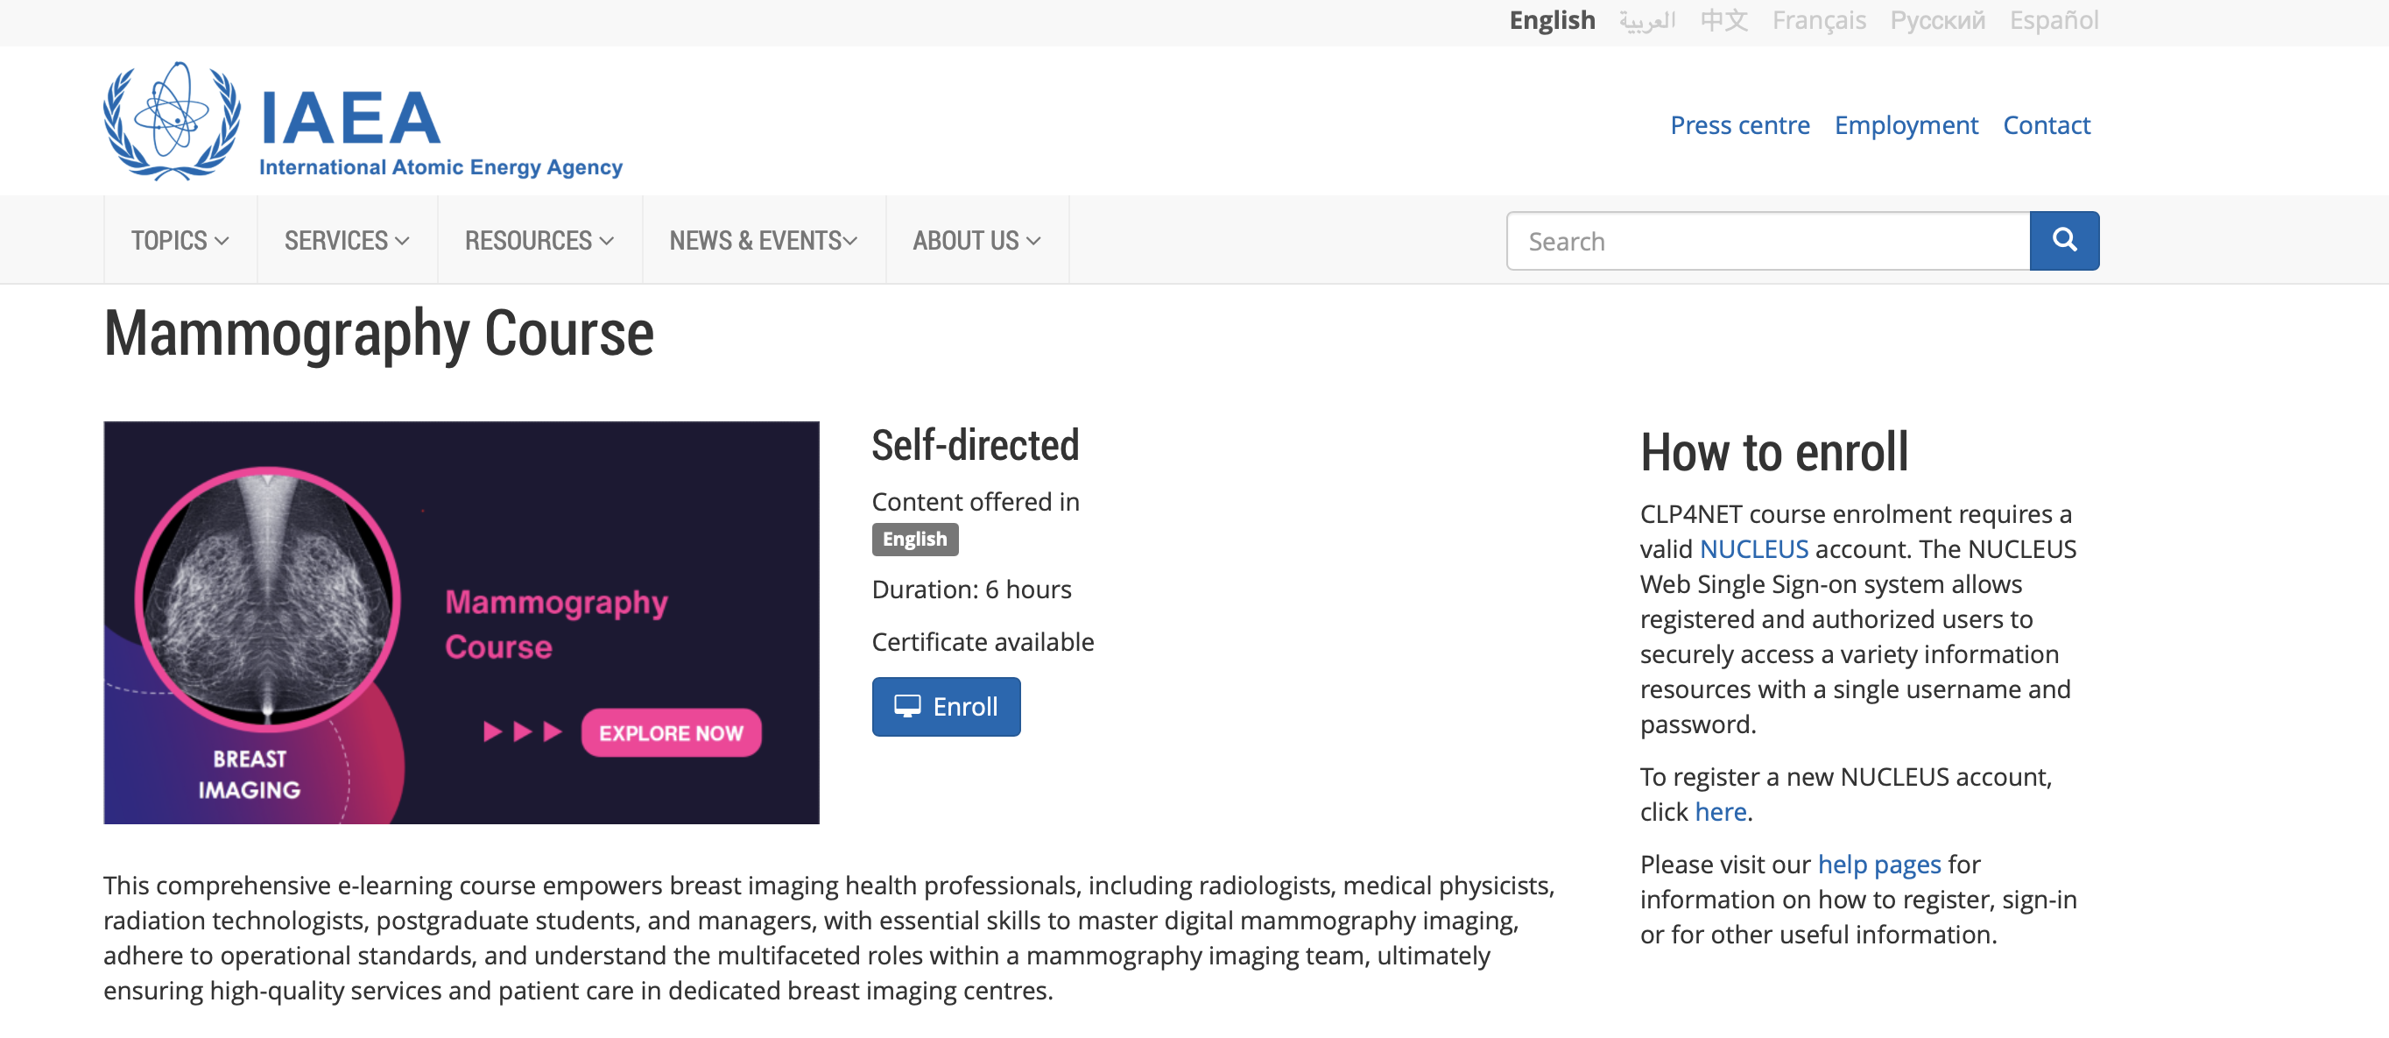Screen dimensions: 2389x1038
Task: Switch the site language to Français
Action: point(1818,20)
